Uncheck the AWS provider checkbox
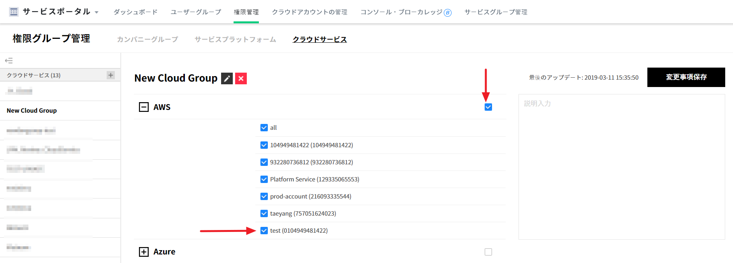The image size is (733, 263). pos(488,107)
